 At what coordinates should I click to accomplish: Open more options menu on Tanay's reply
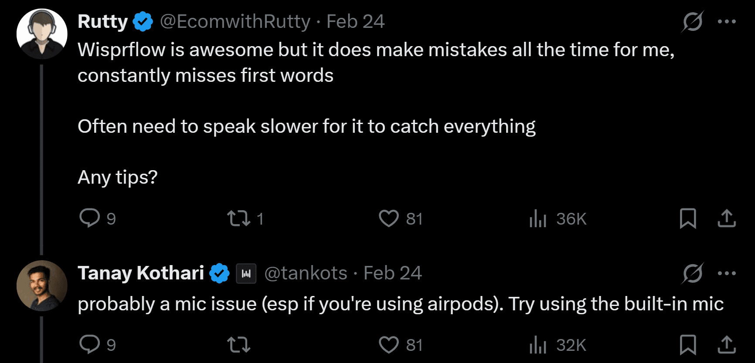pyautogui.click(x=727, y=273)
